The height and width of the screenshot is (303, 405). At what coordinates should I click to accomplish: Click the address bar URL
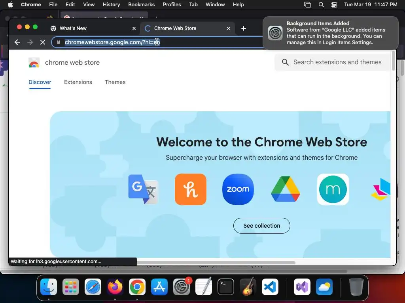pos(112,42)
